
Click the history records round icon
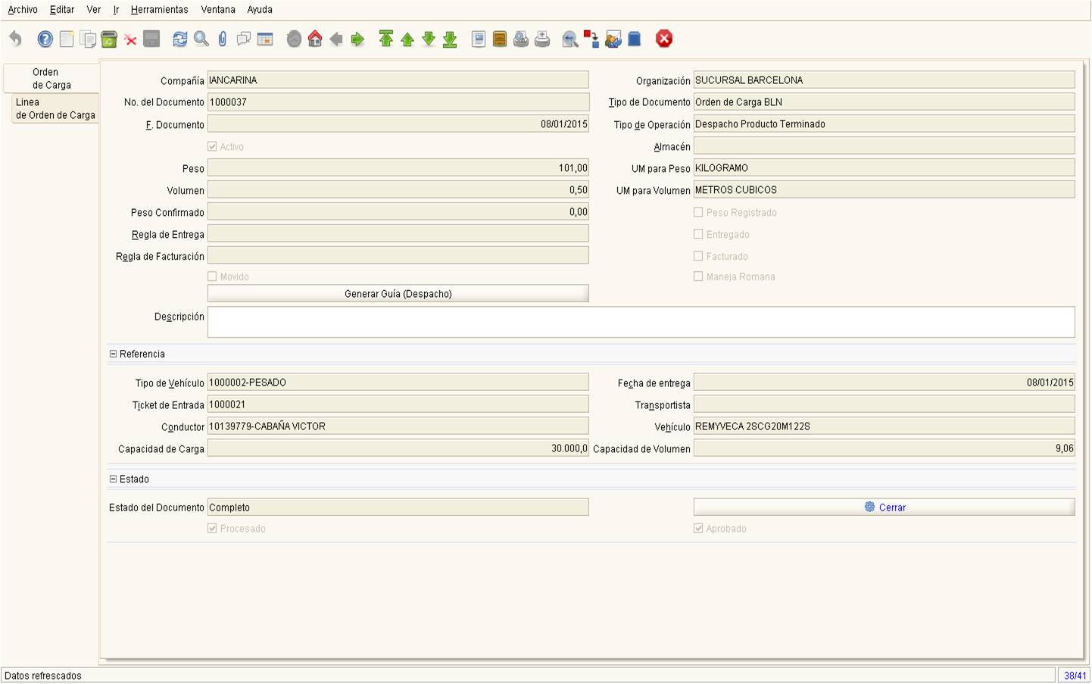[x=294, y=39]
